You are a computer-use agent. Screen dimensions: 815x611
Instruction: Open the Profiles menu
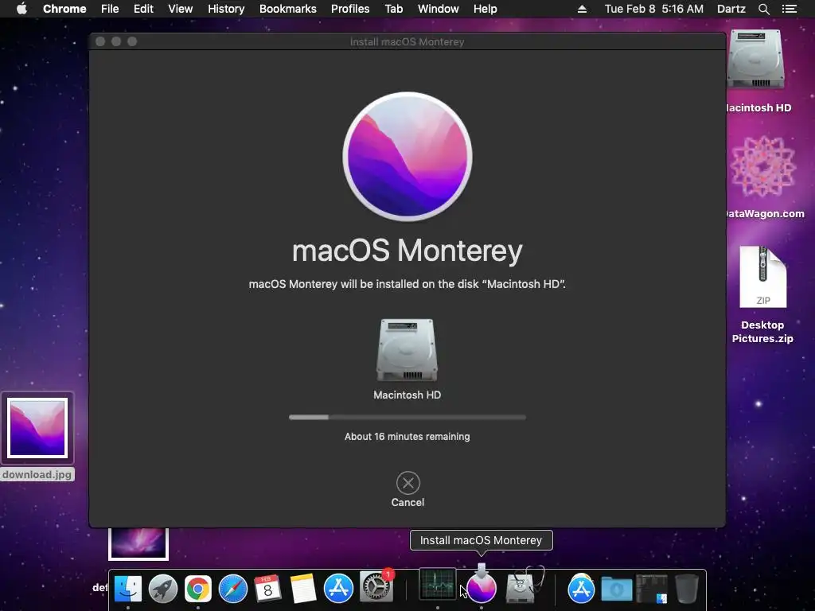pyautogui.click(x=350, y=9)
